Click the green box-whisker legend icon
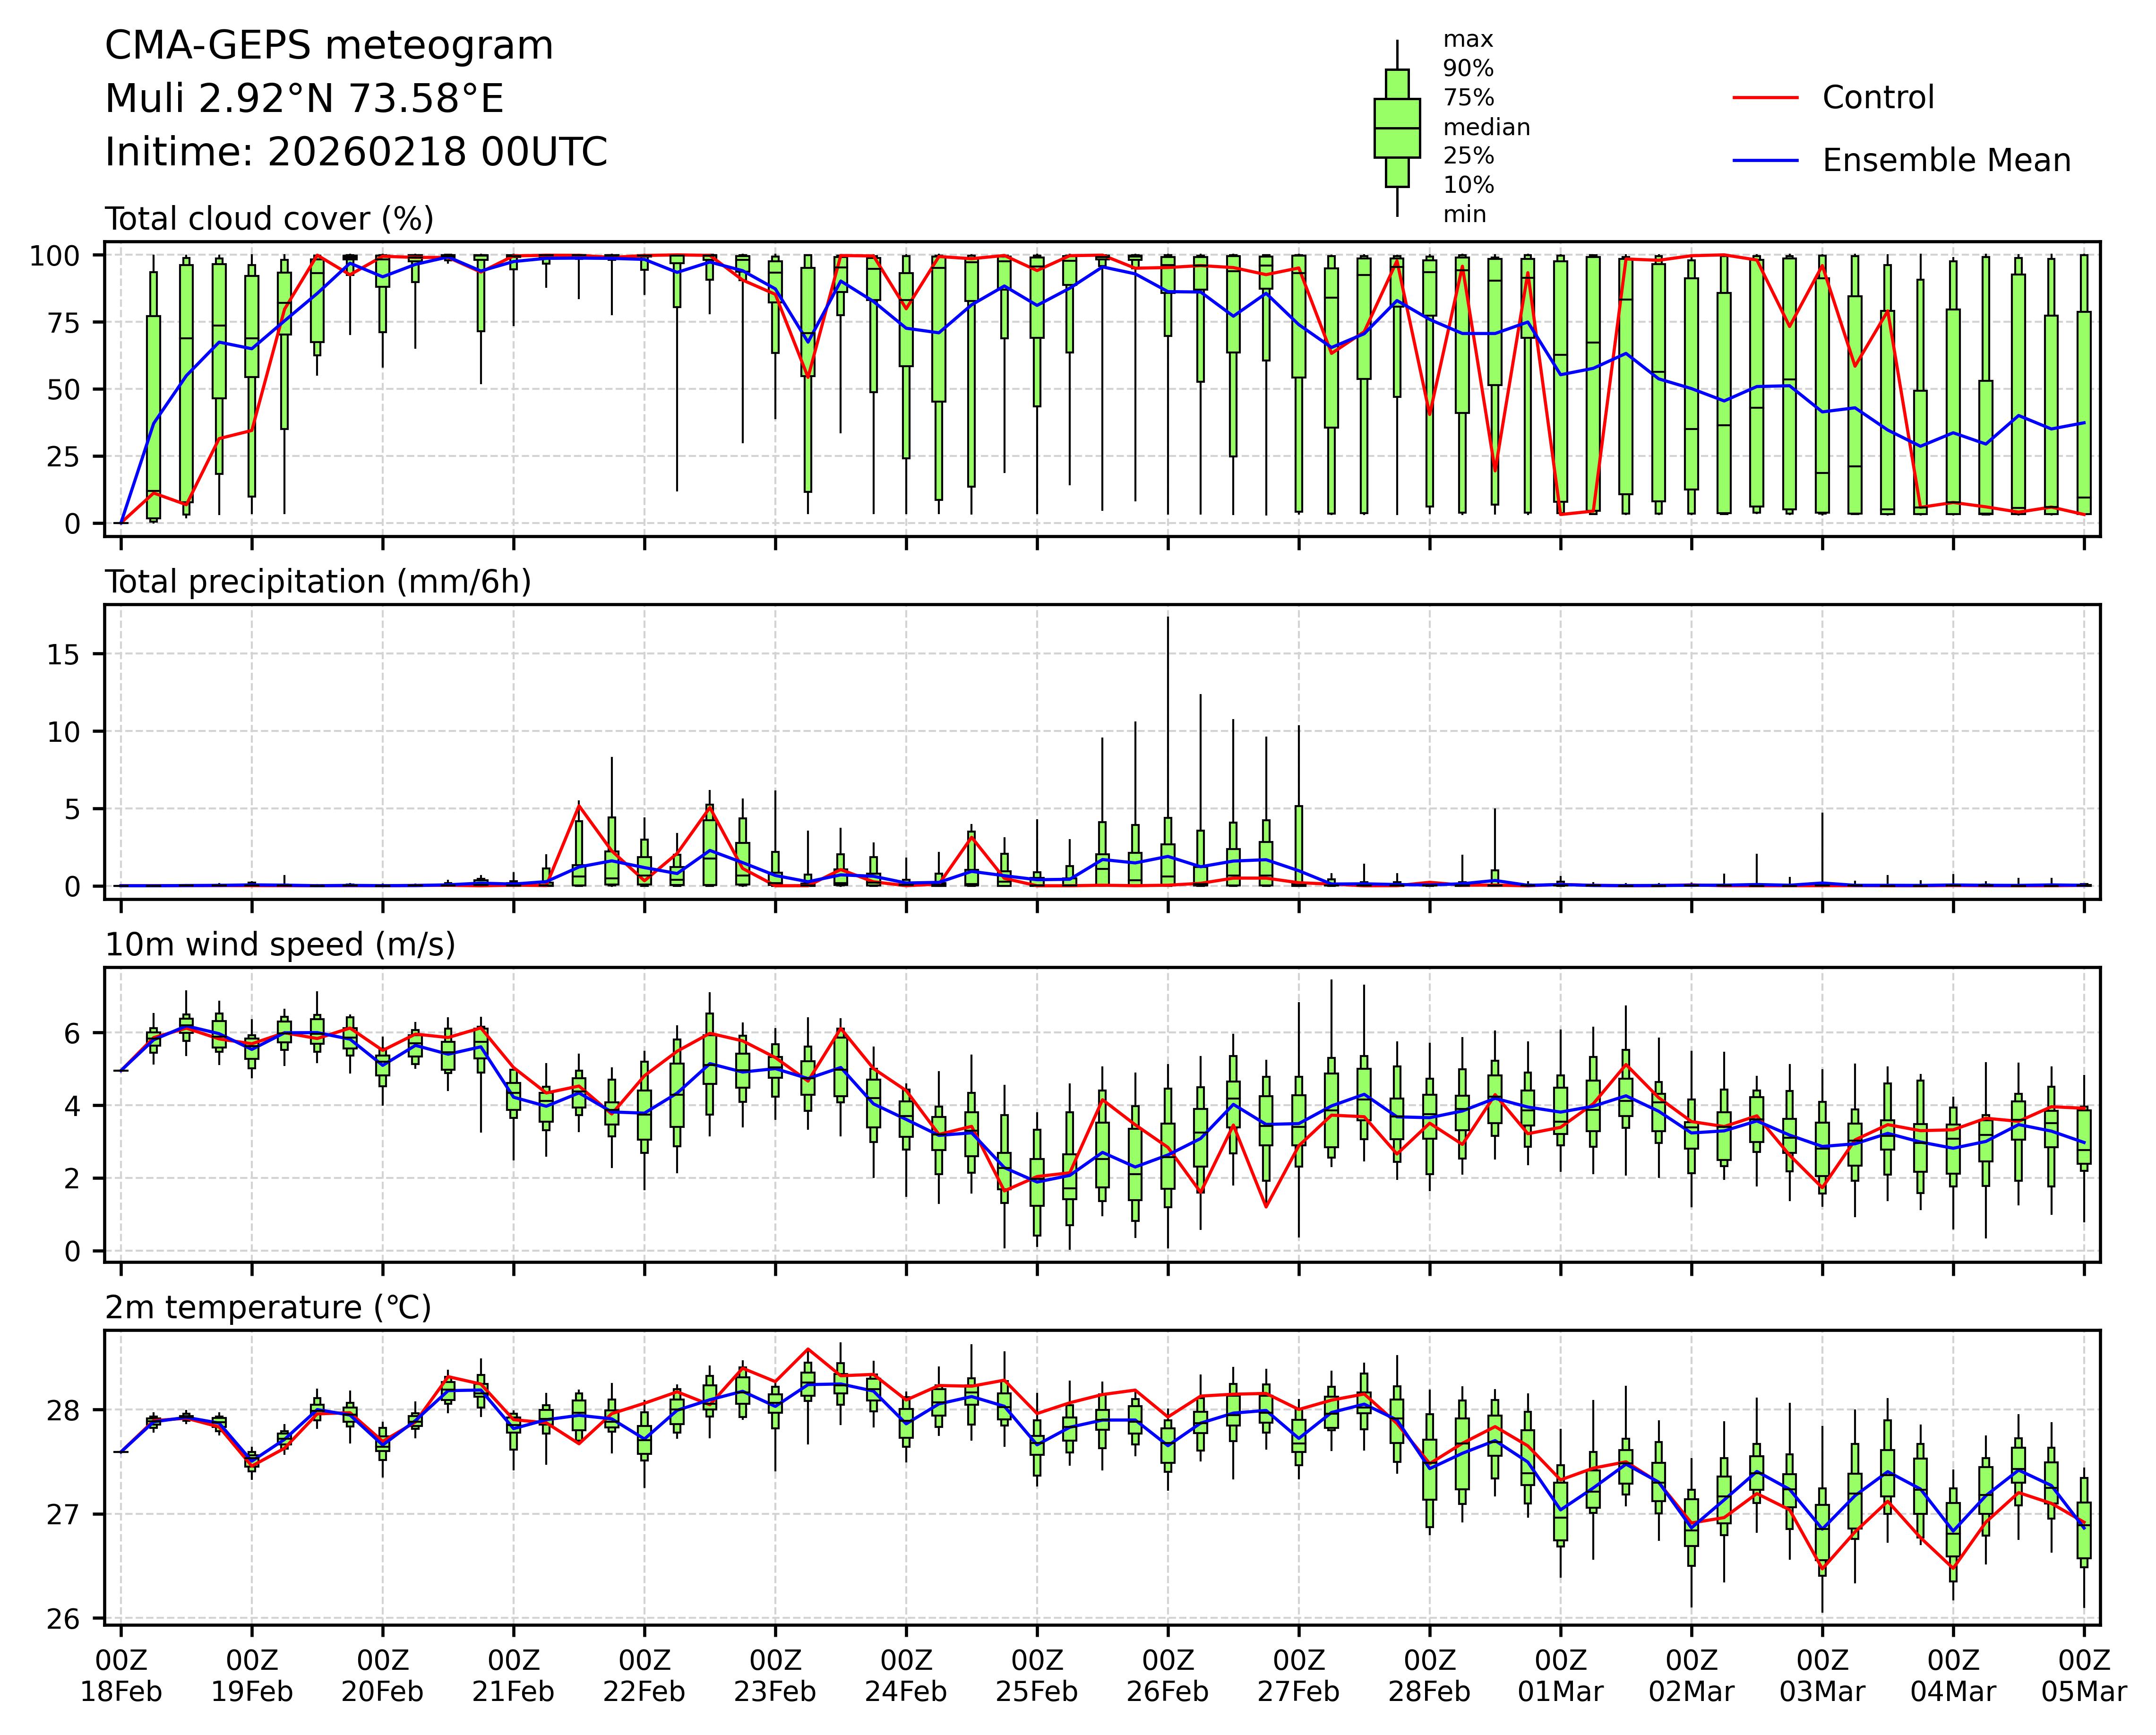The width and height of the screenshot is (2156, 1735). click(1397, 128)
